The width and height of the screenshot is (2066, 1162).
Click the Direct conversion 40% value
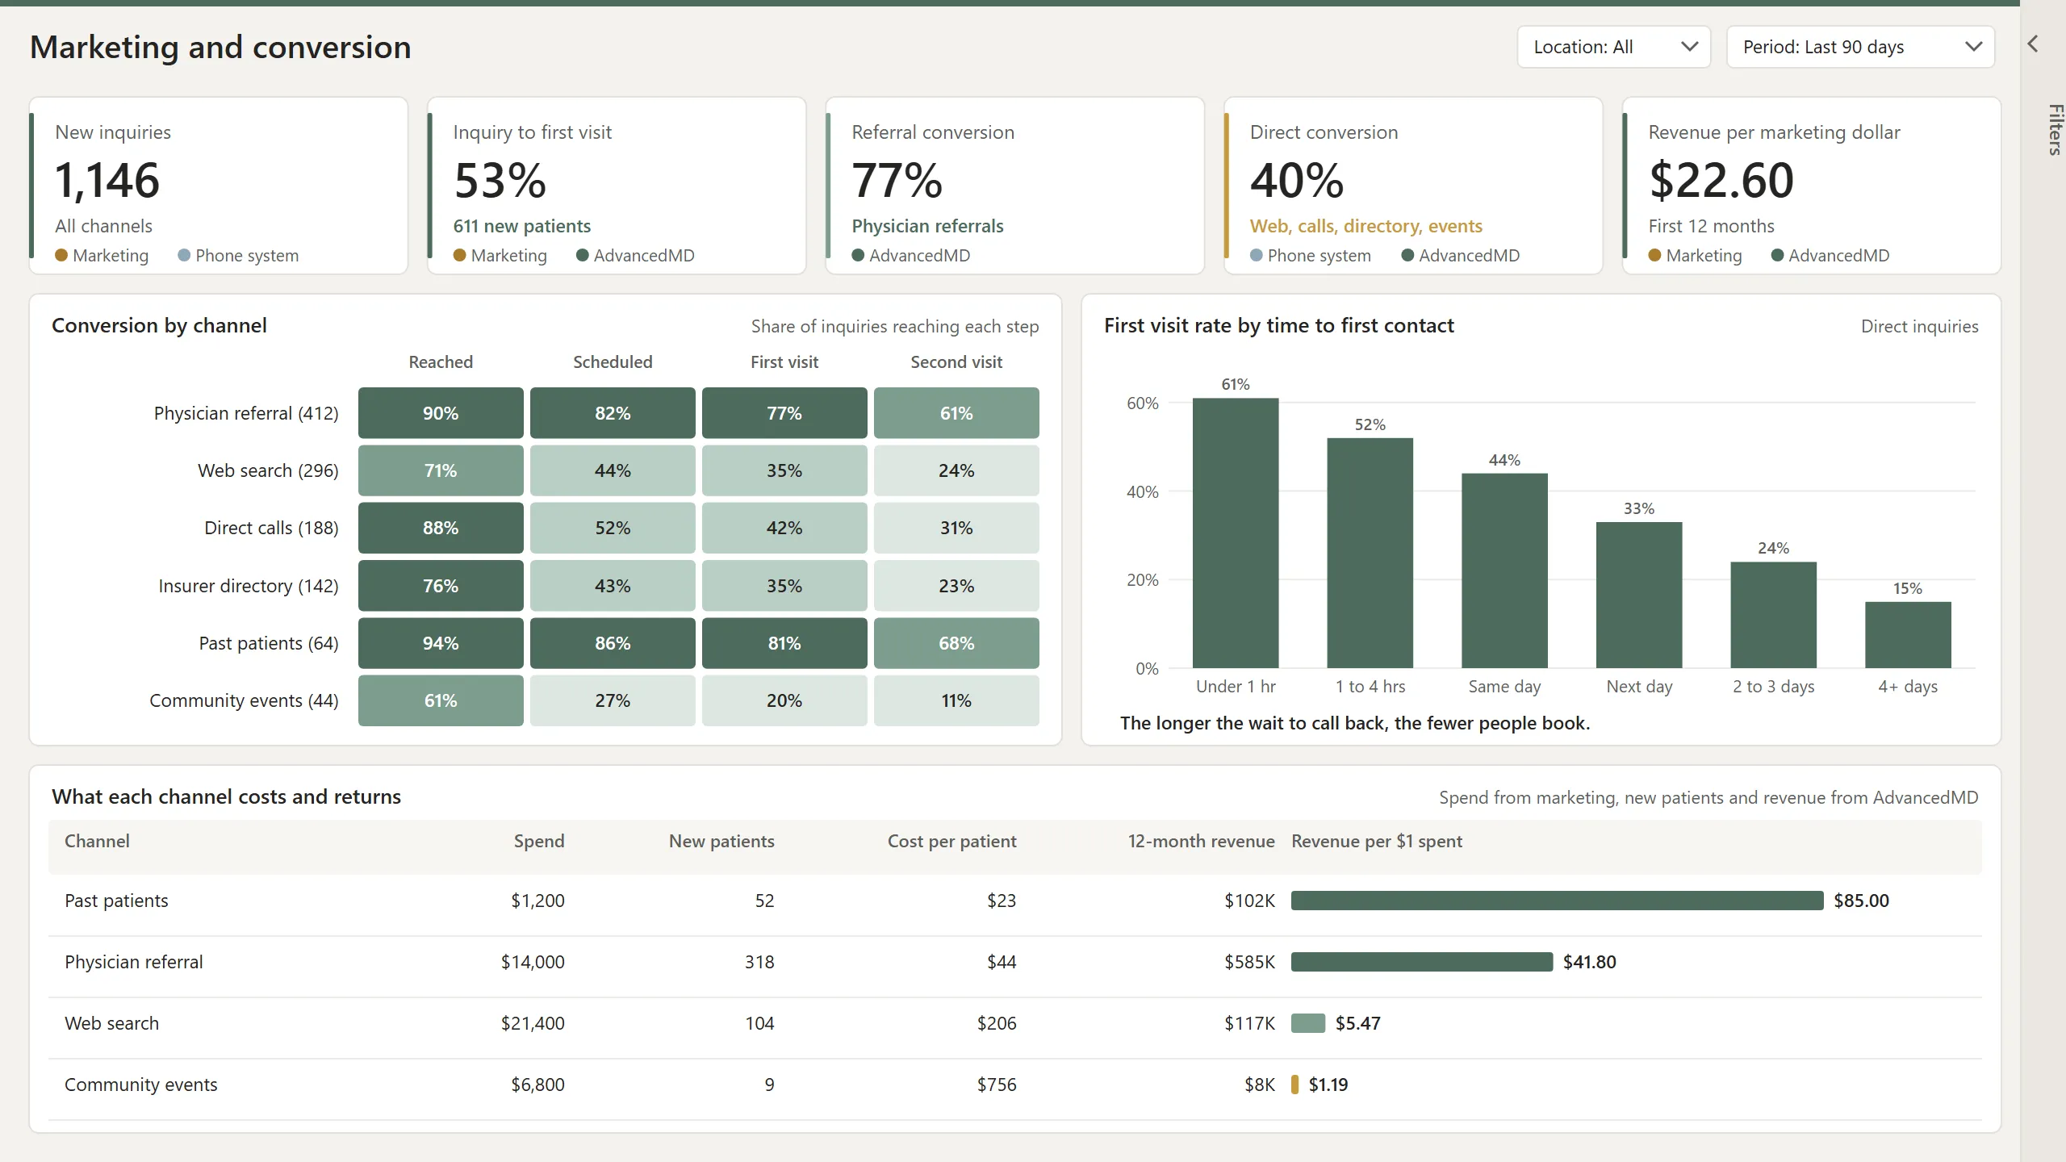pyautogui.click(x=1297, y=180)
